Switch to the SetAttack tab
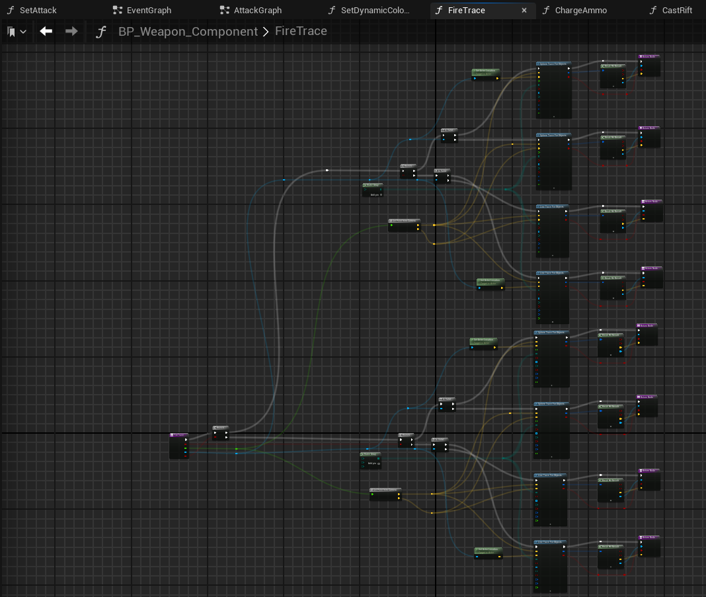This screenshot has height=597, width=706. pyautogui.click(x=38, y=10)
